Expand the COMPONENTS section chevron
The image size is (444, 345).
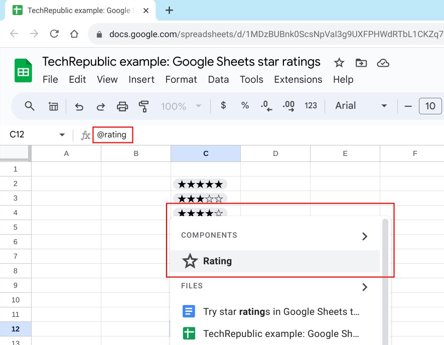365,235
